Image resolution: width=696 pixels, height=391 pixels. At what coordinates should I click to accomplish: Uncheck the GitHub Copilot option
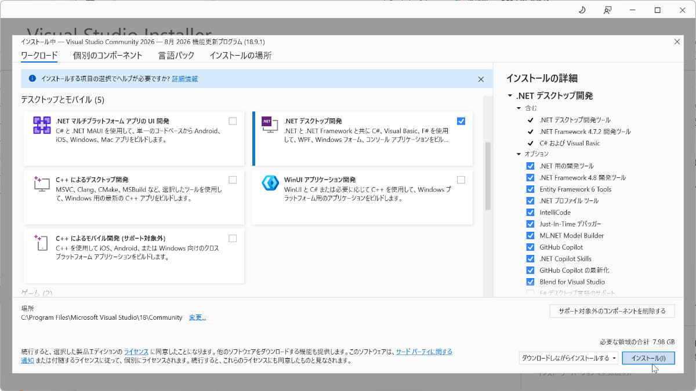click(530, 247)
